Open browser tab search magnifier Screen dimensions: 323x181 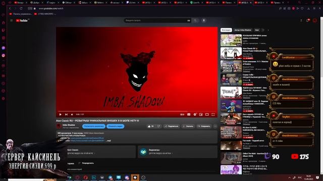point(299,3)
